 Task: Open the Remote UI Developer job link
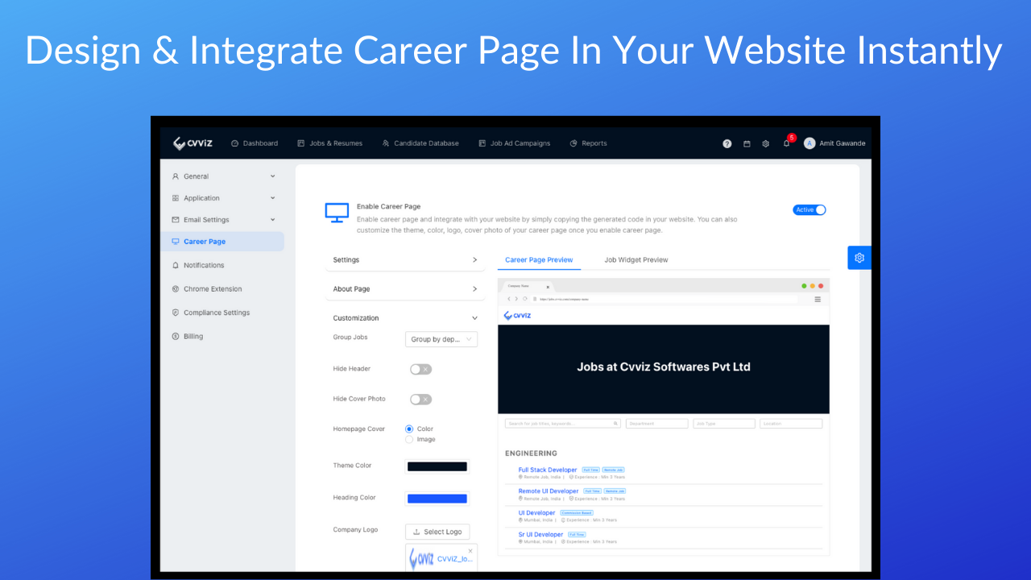tap(549, 491)
